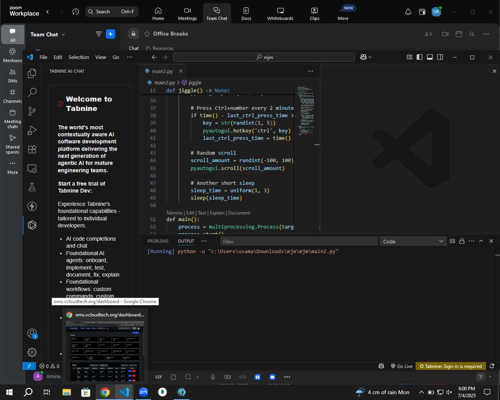Open editor more actions ellipsis
The height and width of the screenshot is (400, 500).
point(311,71)
